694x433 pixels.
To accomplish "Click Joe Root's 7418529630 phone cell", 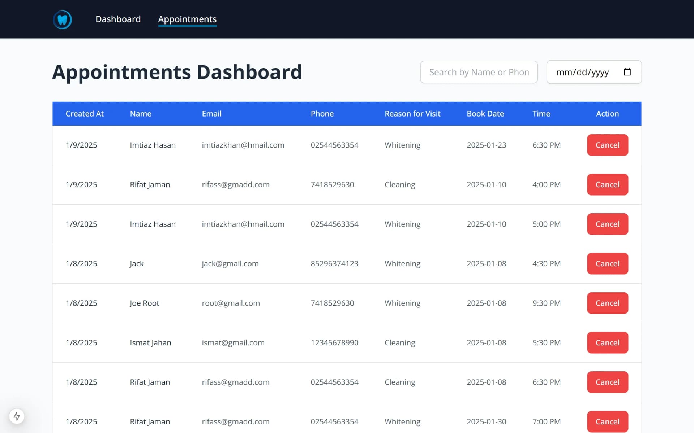I will click(332, 303).
